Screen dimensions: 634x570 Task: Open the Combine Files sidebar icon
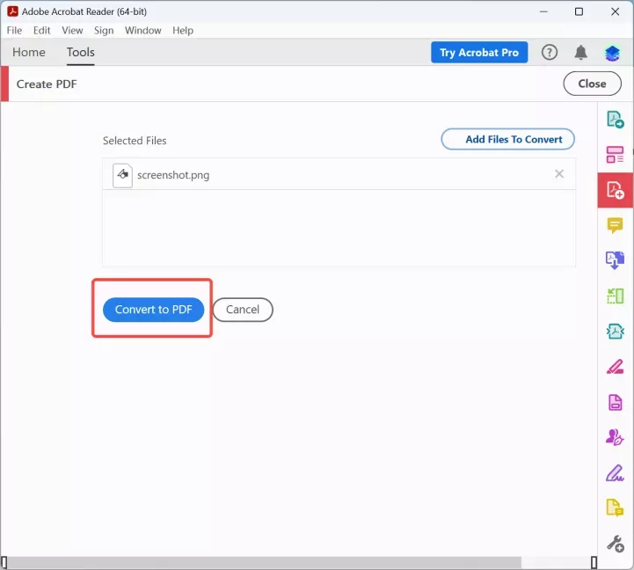coord(615,260)
